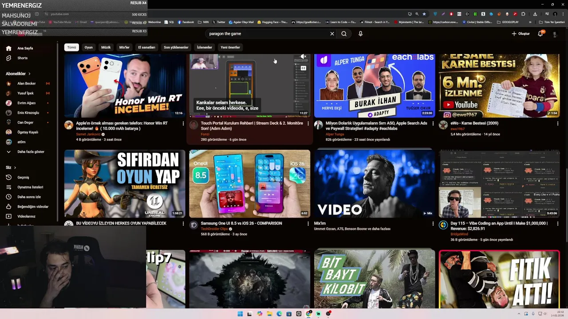
Task: Open BridgeMind channel link
Action: [x=459, y=234]
